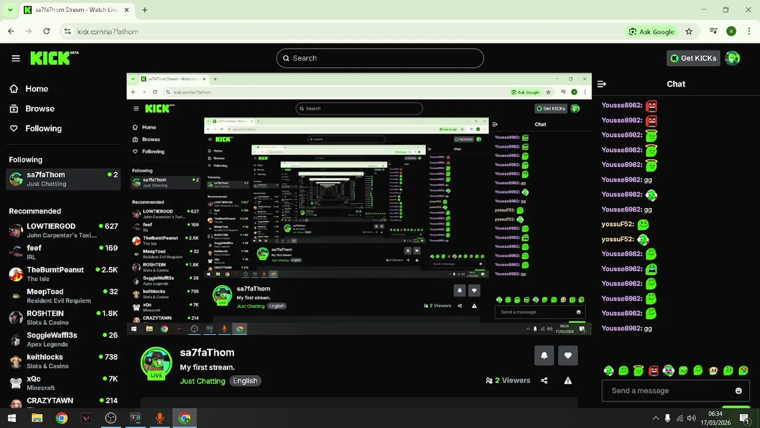Pick the heart-eyes drooling emote

coord(743,370)
